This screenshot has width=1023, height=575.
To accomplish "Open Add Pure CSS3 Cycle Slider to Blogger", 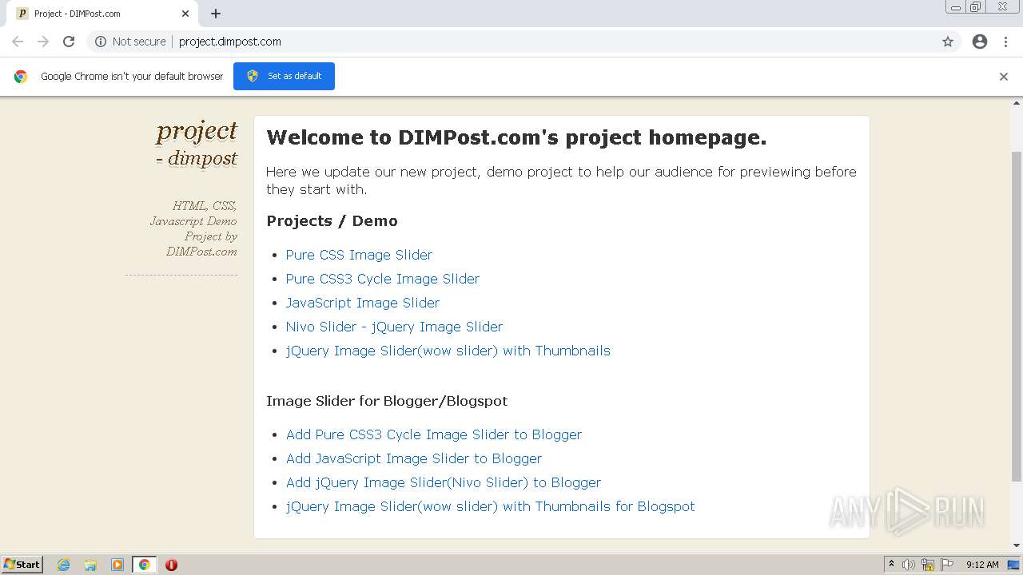I will pyautogui.click(x=434, y=434).
